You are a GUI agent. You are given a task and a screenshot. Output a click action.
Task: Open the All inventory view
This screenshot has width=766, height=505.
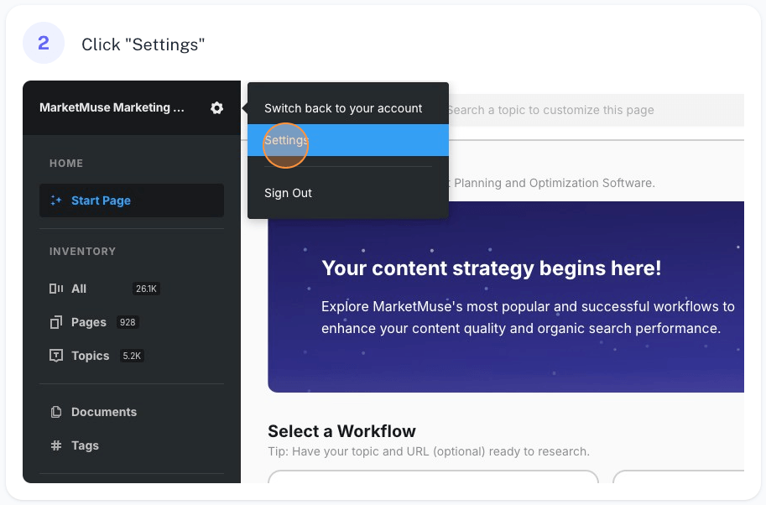[x=79, y=289]
